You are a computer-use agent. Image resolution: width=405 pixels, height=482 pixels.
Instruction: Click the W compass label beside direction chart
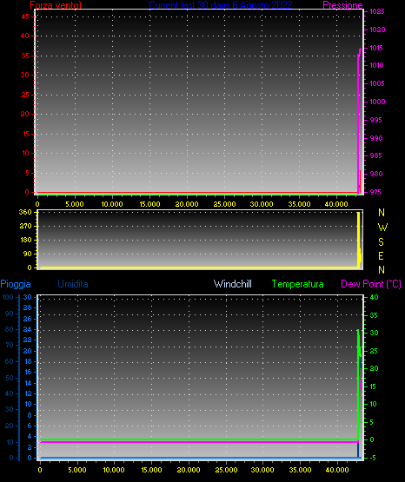pyautogui.click(x=382, y=228)
